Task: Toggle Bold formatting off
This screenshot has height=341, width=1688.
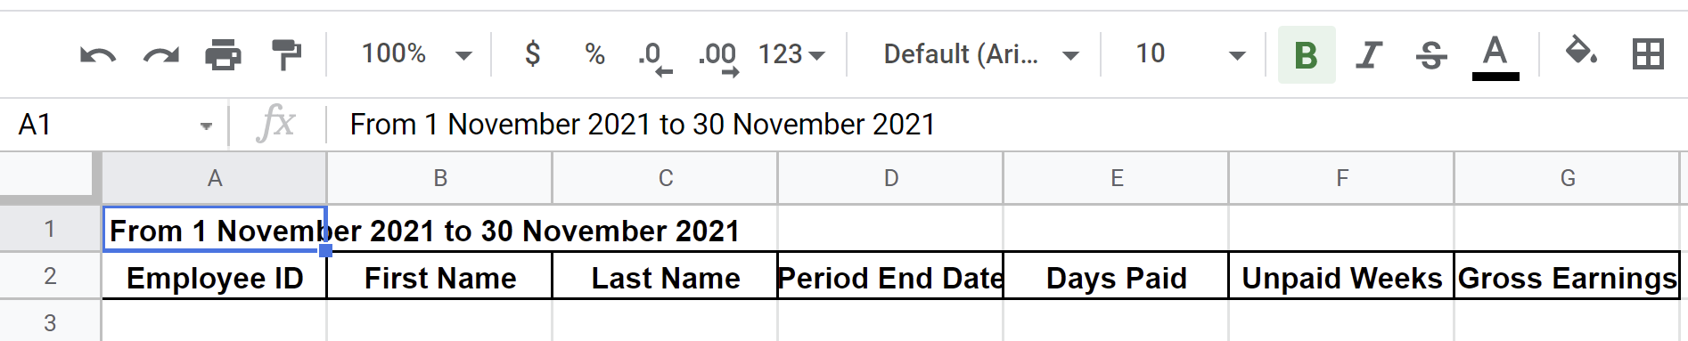Action: (x=1307, y=55)
